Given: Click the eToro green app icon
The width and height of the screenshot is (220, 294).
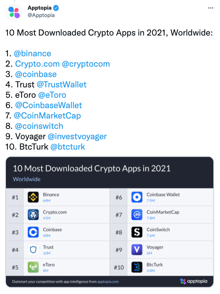Looking at the screenshot, I should pos(33,267).
